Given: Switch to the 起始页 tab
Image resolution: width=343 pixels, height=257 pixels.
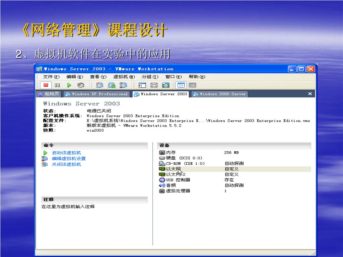Looking at the screenshot, I should tap(49, 94).
